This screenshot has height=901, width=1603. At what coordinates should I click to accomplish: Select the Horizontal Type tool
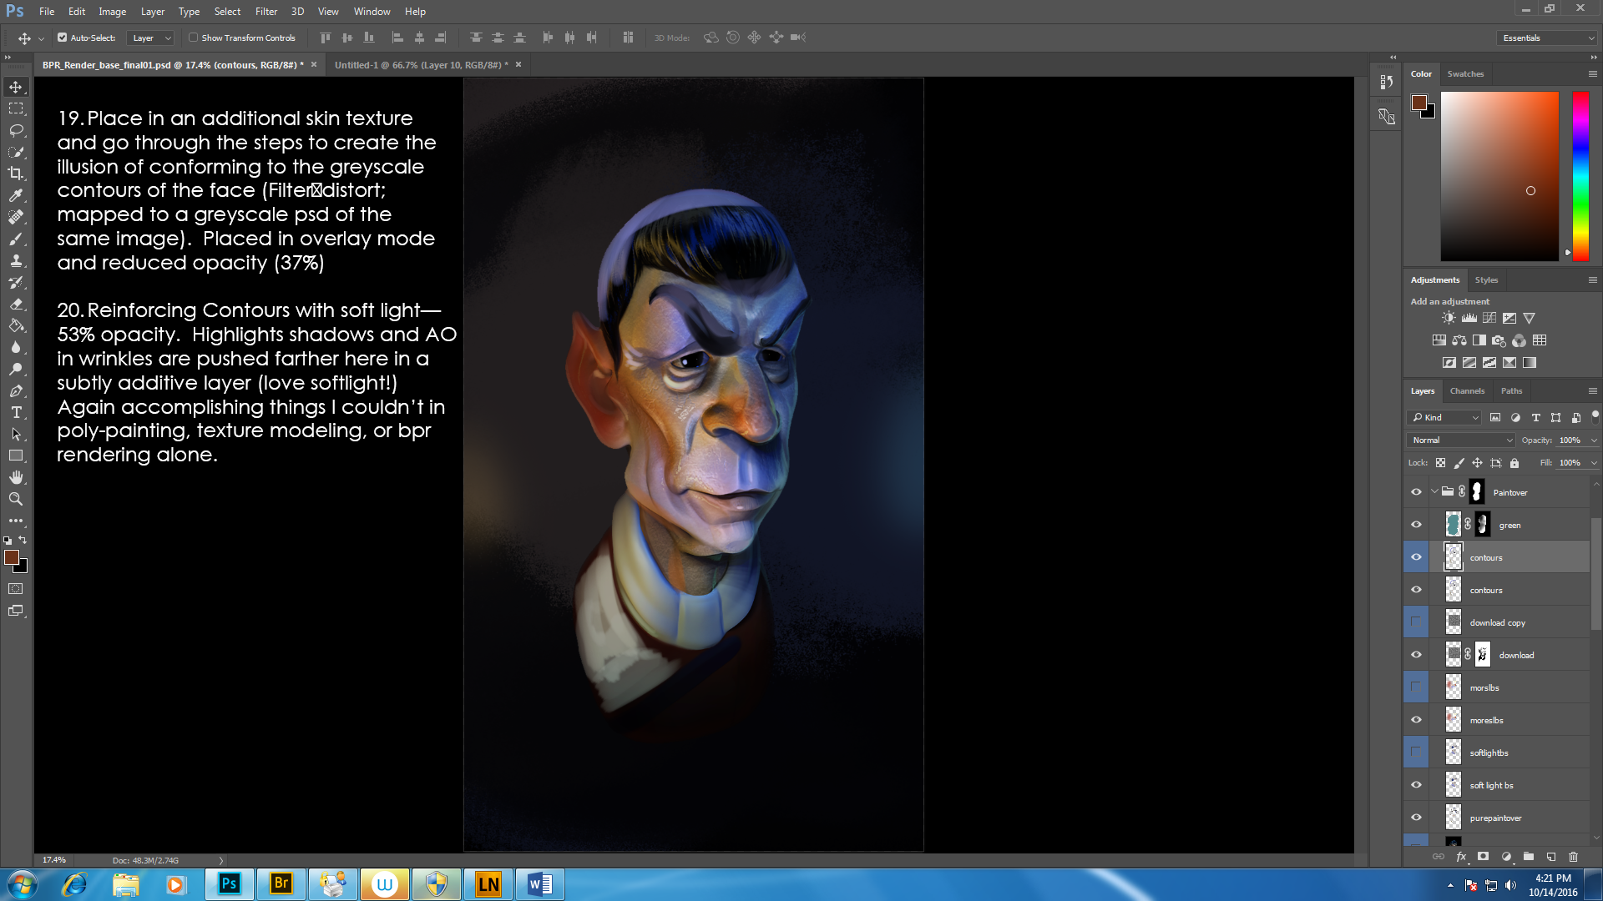16,413
